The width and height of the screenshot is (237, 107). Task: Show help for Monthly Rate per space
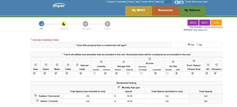tap(119, 87)
